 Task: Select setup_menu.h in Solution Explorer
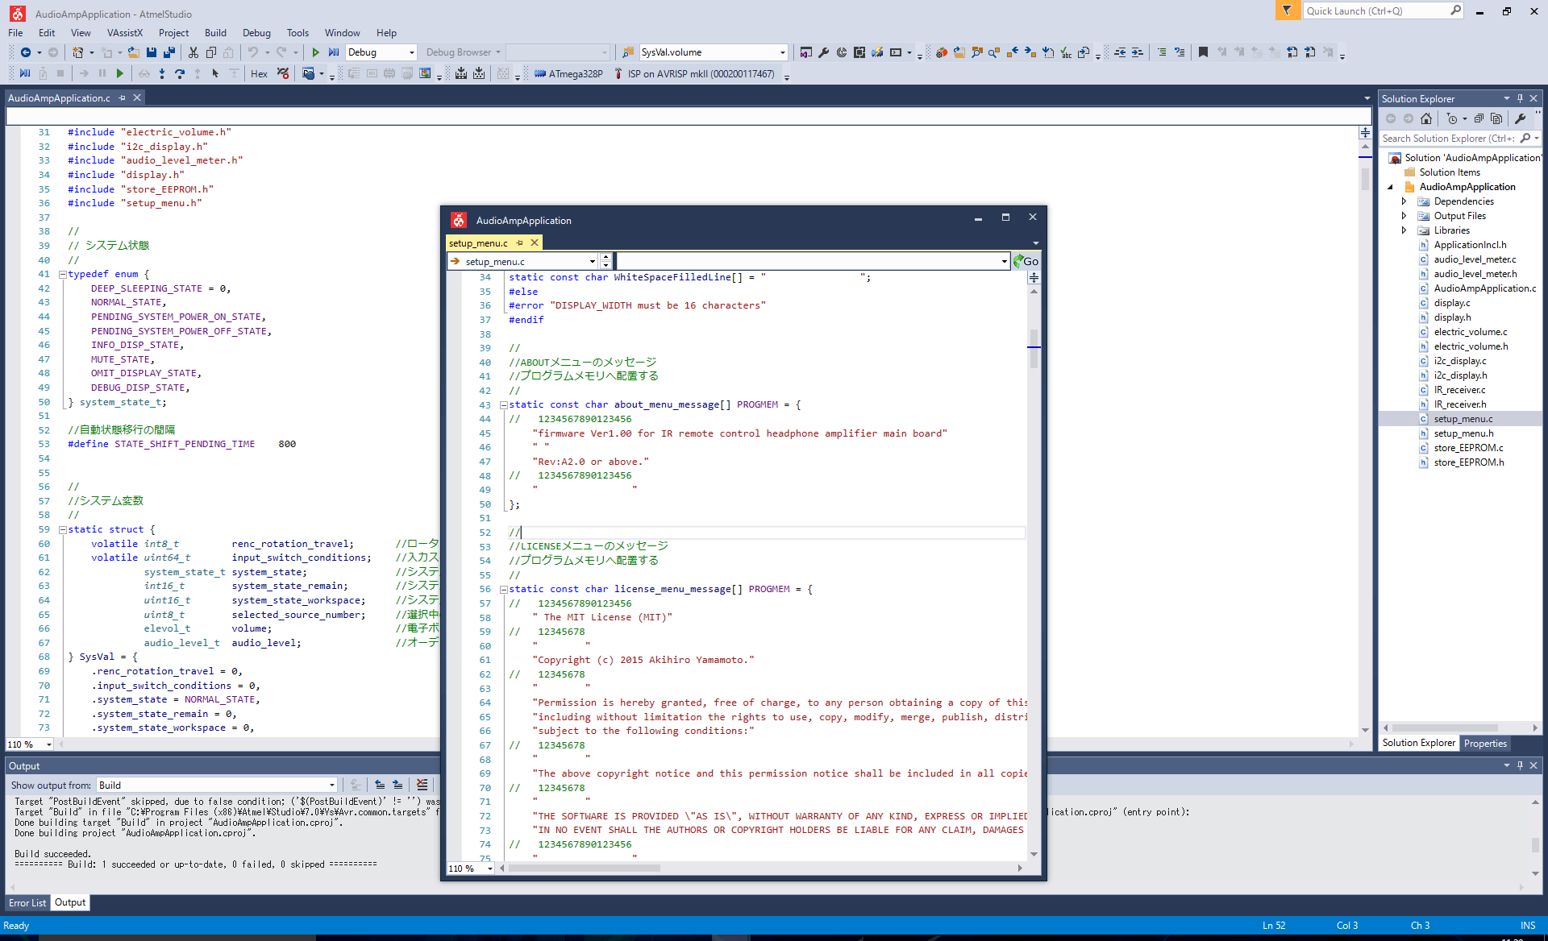pyautogui.click(x=1463, y=433)
